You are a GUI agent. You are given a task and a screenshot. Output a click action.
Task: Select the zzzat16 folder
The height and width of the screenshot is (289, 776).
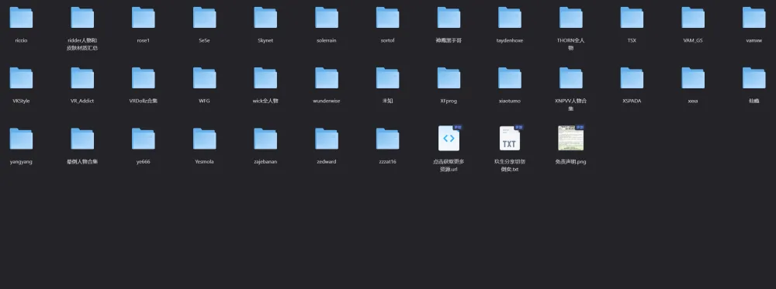pos(387,139)
